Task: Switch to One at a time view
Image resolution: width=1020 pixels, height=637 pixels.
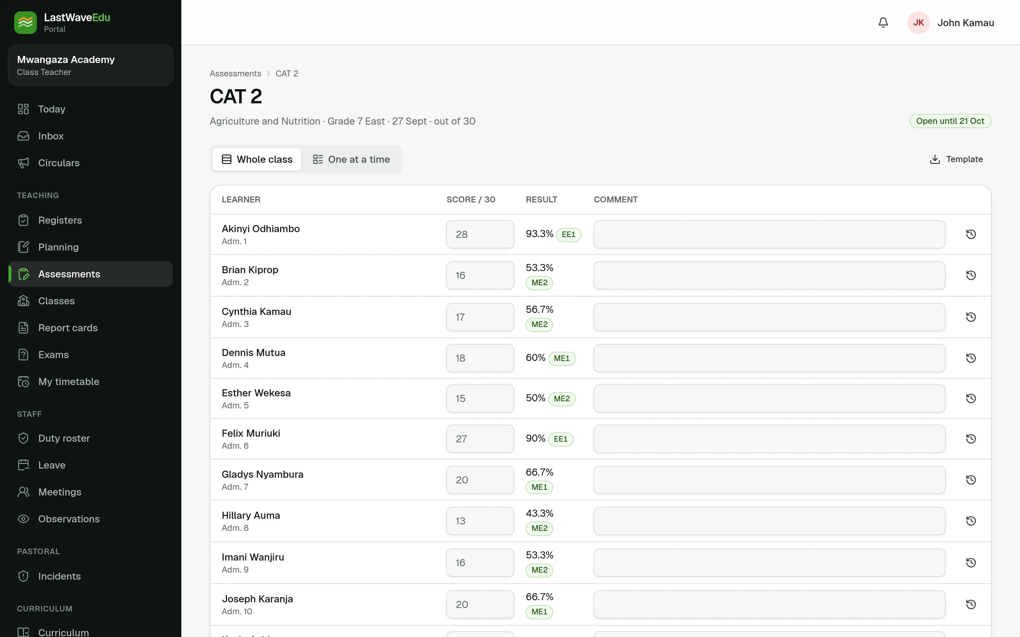Action: [351, 159]
